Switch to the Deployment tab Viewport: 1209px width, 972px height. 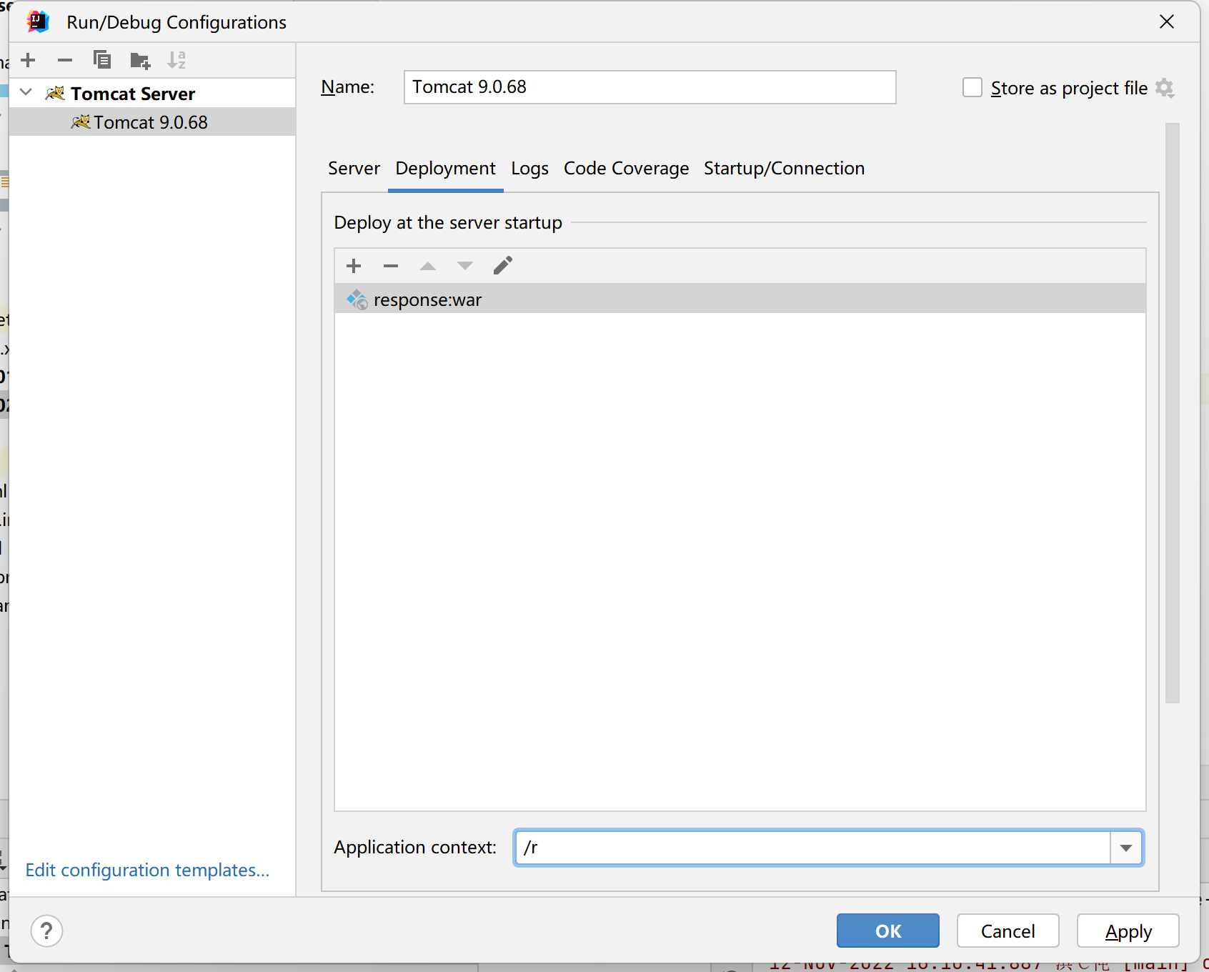pyautogui.click(x=445, y=168)
